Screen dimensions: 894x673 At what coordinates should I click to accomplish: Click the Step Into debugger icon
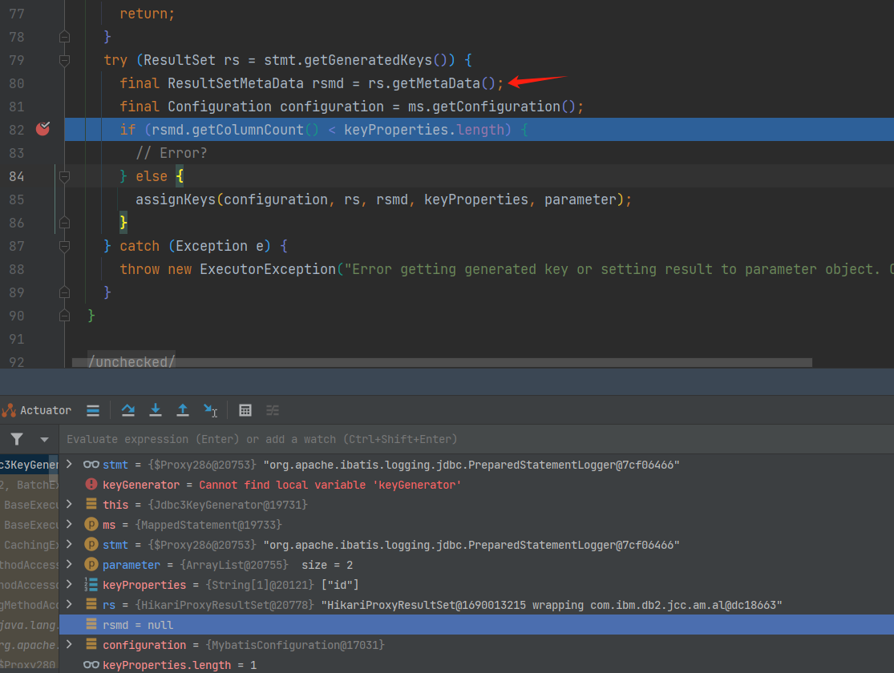(156, 410)
